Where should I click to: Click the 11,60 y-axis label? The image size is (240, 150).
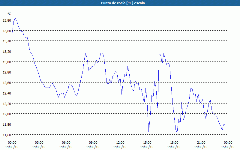click(x=7, y=135)
